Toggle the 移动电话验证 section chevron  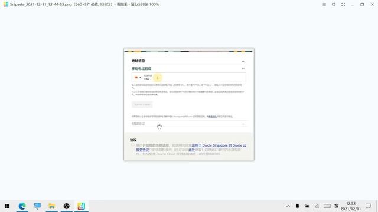243,69
